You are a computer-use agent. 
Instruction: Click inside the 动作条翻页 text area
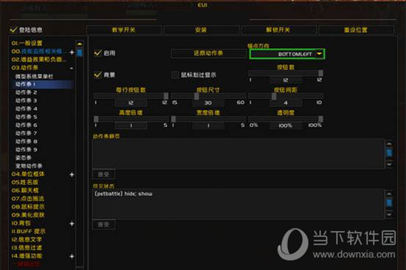click(x=238, y=153)
